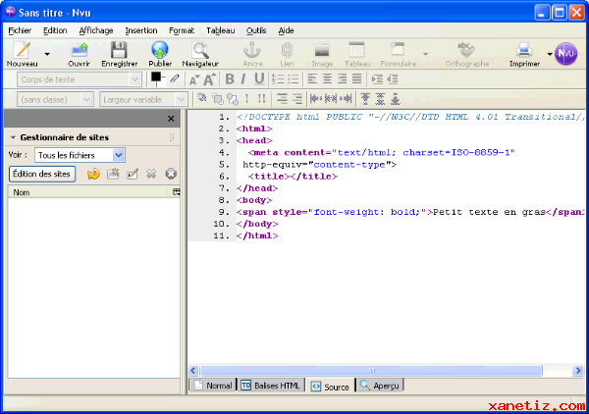Open the (sans classe) class dropdown
The width and height of the screenshot is (589, 414).
[55, 99]
